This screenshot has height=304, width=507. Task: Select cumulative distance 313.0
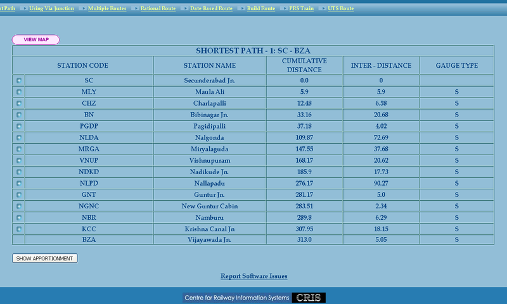[304, 239]
